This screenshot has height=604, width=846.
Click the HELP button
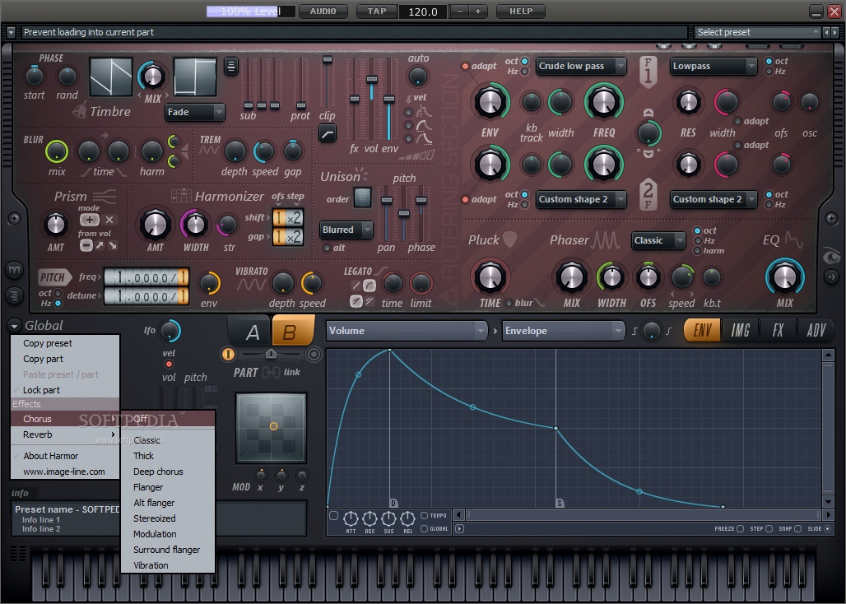pyautogui.click(x=521, y=12)
